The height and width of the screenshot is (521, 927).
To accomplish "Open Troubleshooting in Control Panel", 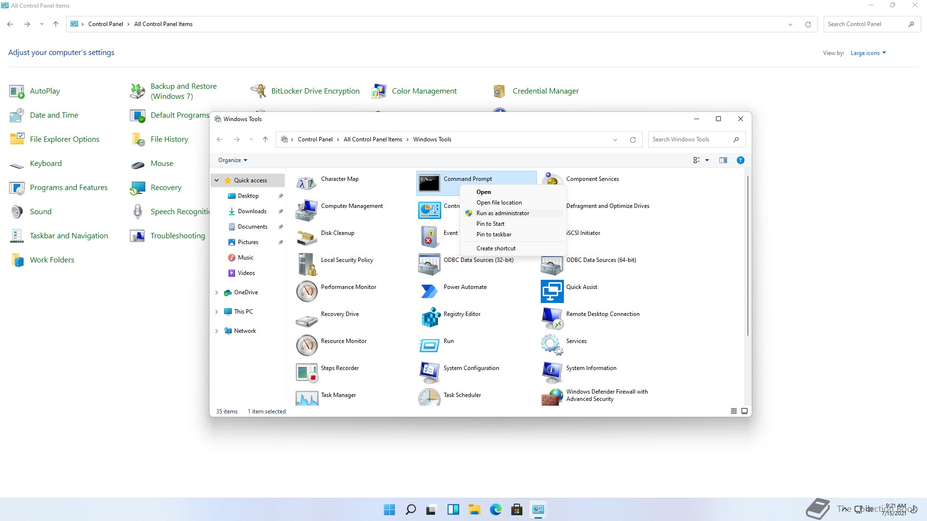I will pos(168,236).
